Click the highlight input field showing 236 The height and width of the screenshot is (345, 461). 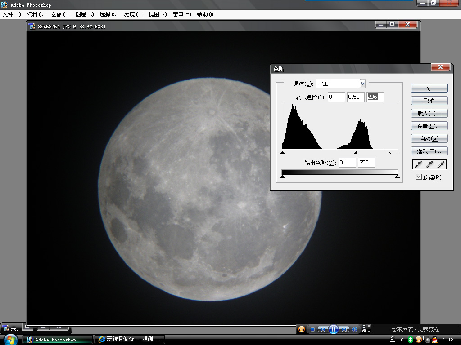[x=375, y=97]
